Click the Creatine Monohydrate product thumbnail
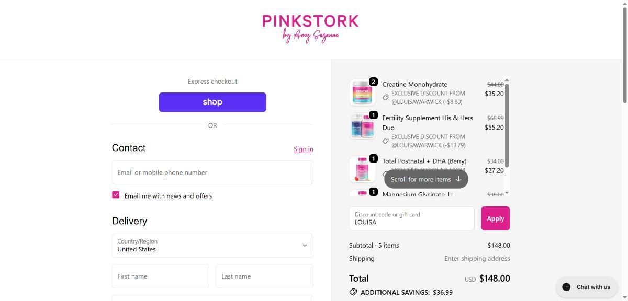Viewport: 628px width, 301px height. pos(362,93)
